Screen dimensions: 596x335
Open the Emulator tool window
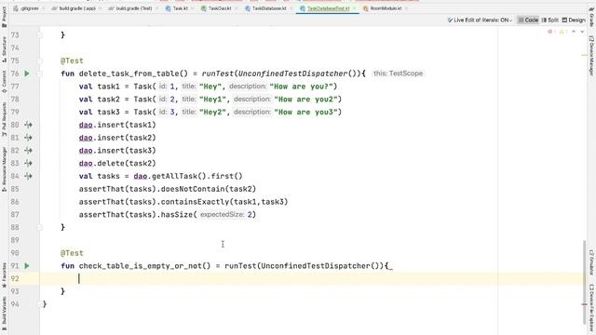[591, 262]
